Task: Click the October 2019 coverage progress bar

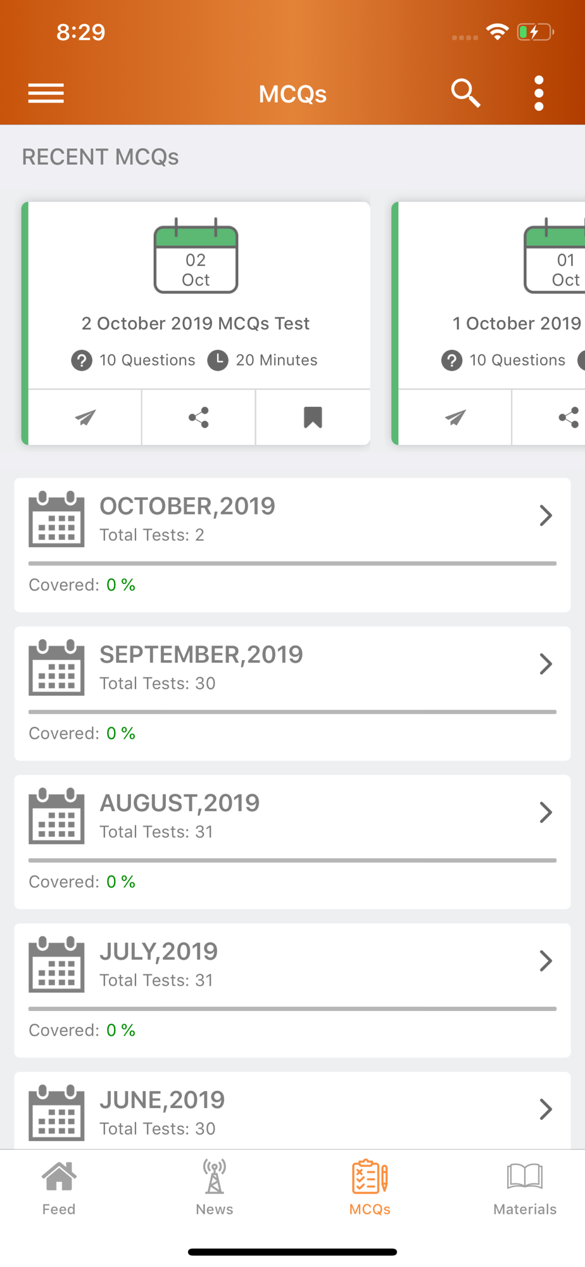Action: [292, 563]
